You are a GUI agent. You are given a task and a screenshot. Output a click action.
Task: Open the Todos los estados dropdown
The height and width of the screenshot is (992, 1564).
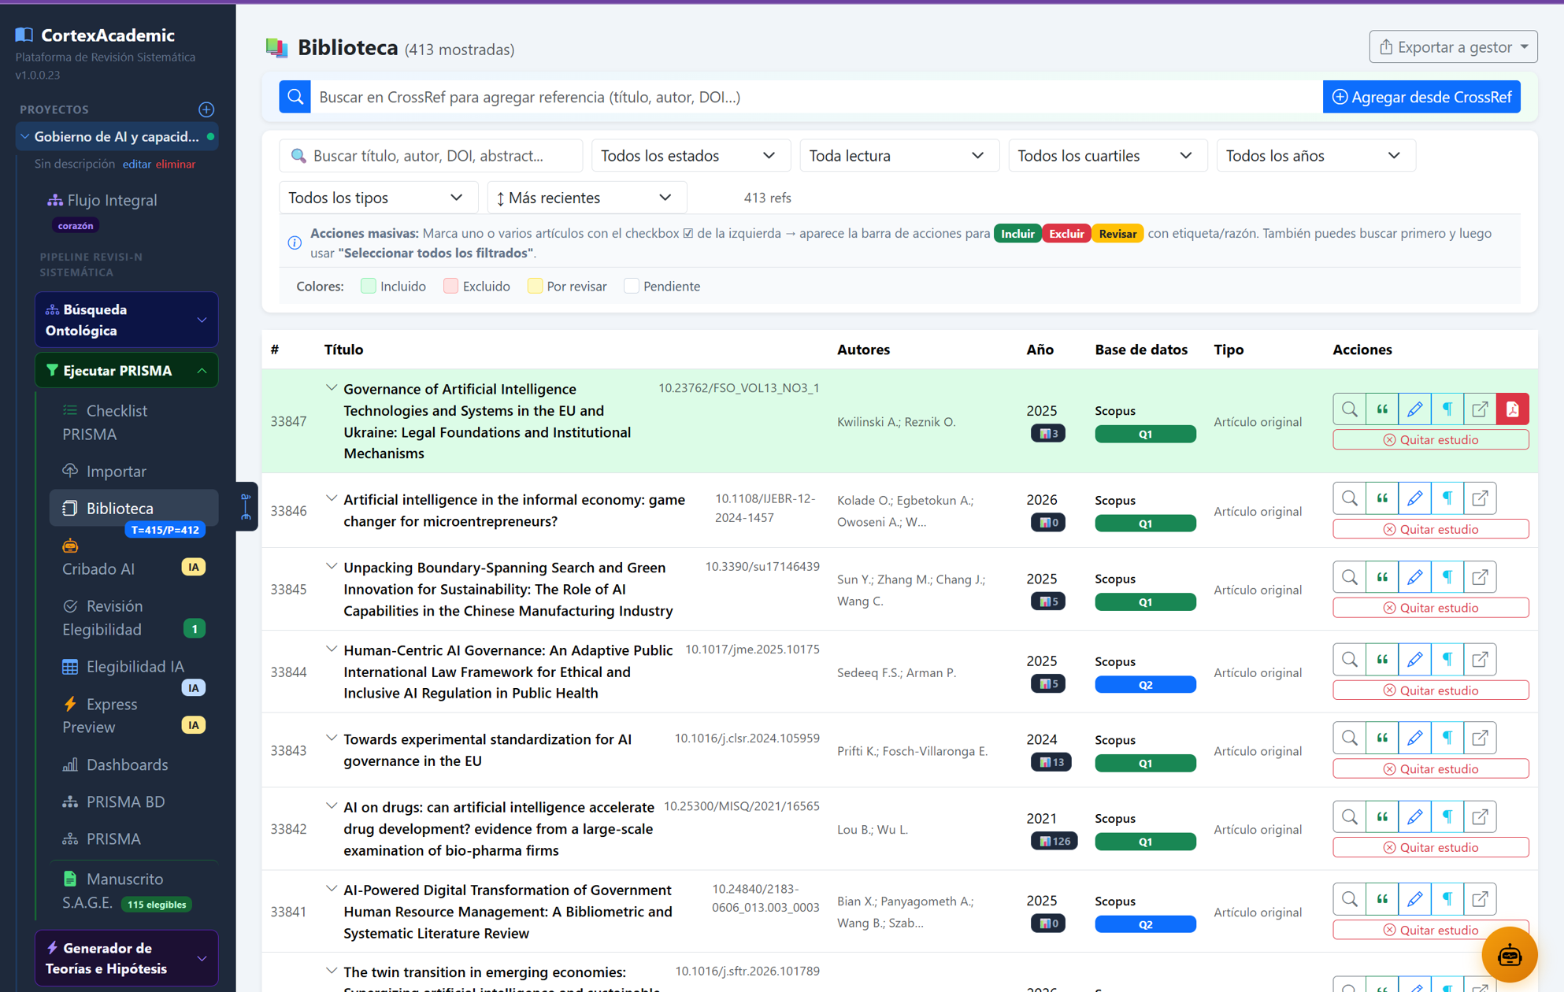click(x=690, y=155)
